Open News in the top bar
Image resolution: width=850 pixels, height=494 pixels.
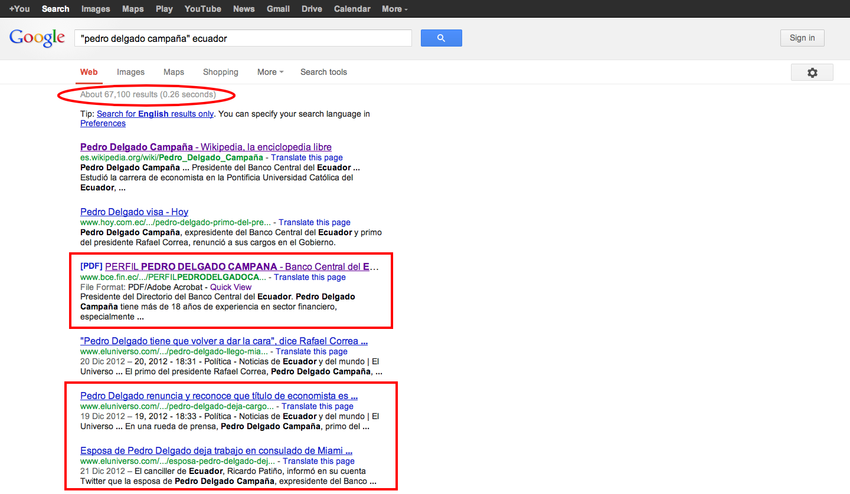[244, 9]
